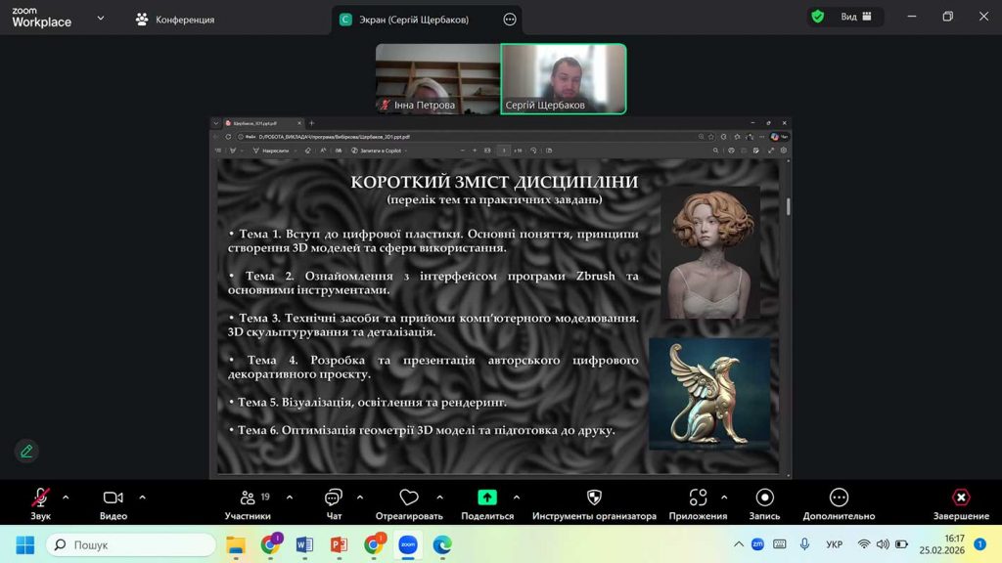Click the green encryption shield icon
Image resolution: width=1002 pixels, height=563 pixels.
click(817, 17)
